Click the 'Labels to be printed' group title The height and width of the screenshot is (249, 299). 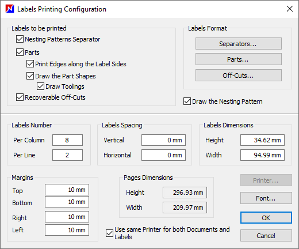(39, 28)
